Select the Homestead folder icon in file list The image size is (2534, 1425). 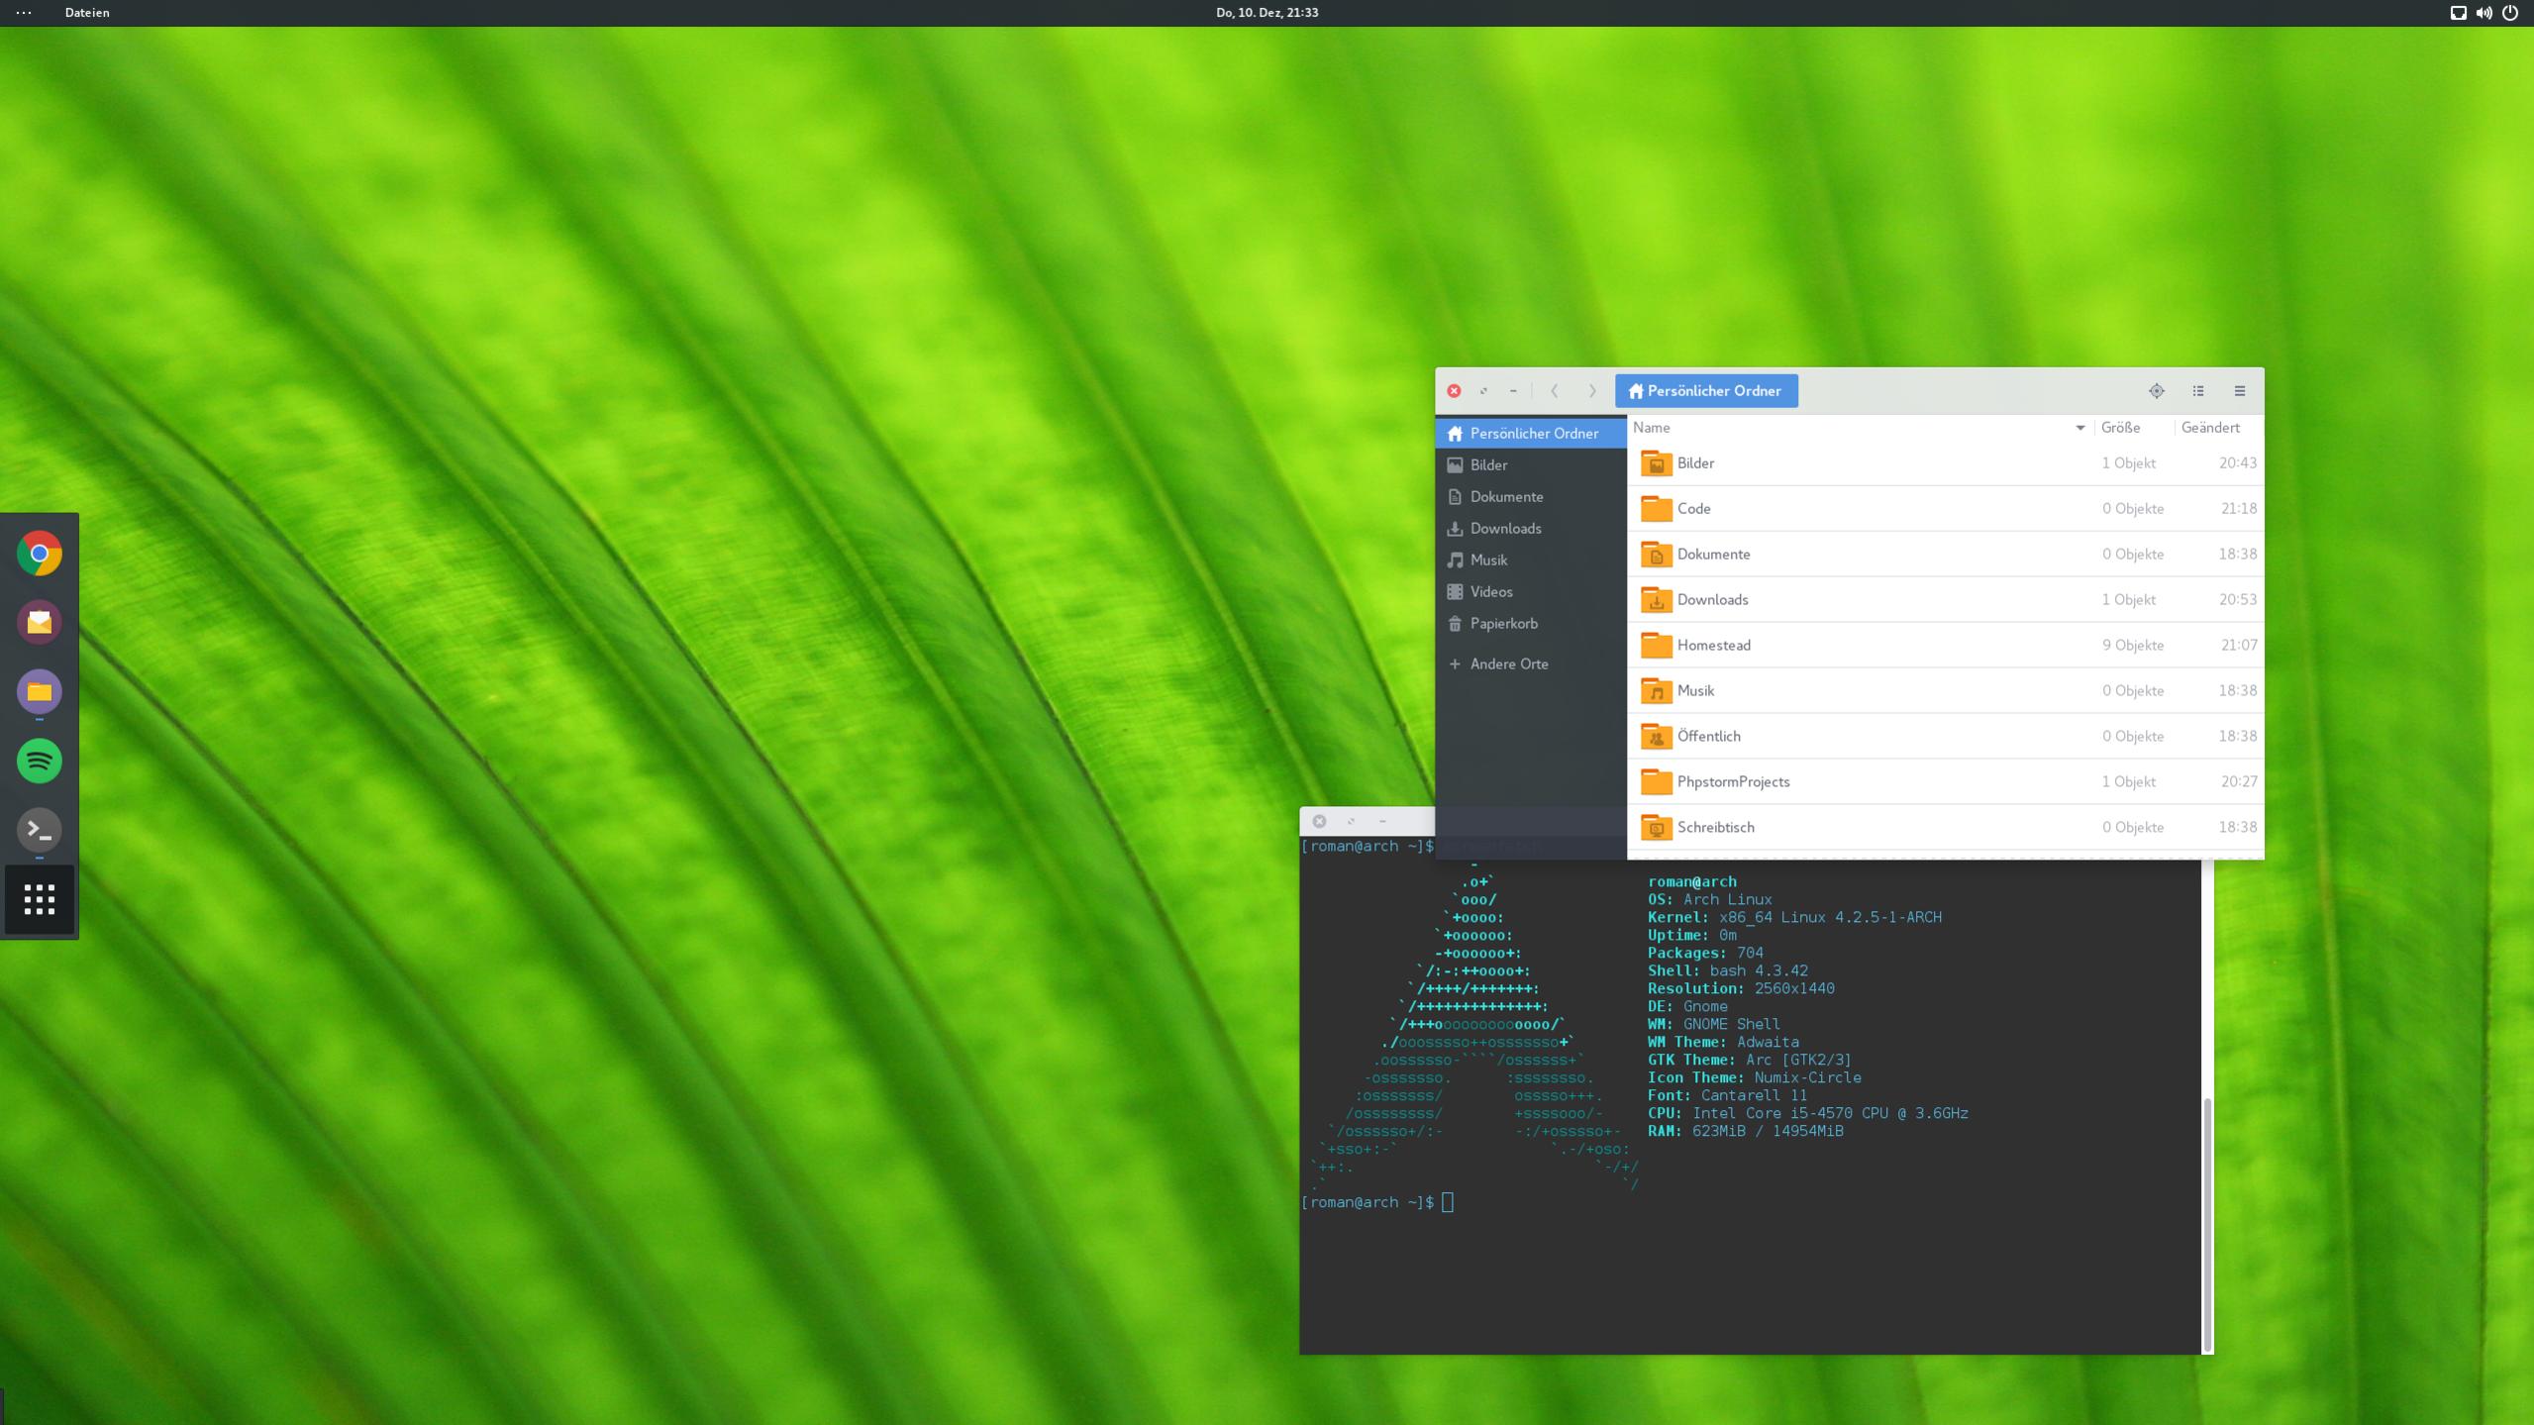1657,646
